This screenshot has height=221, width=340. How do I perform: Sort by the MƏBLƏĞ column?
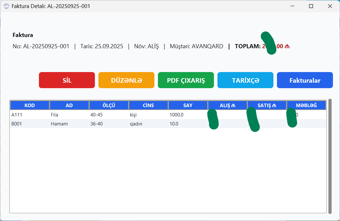click(x=306, y=105)
